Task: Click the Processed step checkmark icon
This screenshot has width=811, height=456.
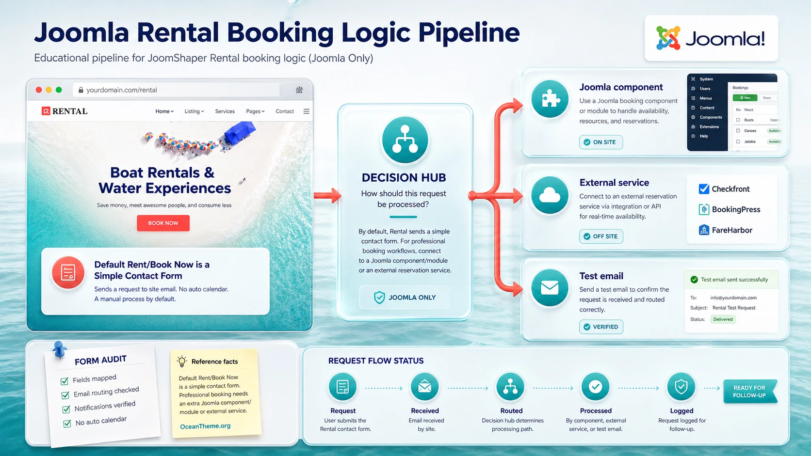Action: point(595,387)
